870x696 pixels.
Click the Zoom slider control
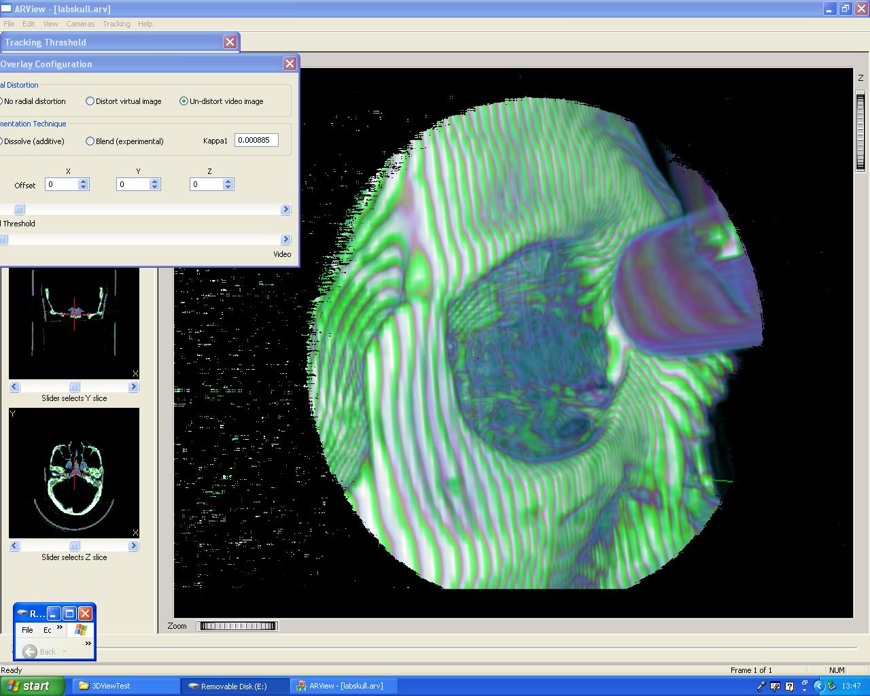pos(237,626)
